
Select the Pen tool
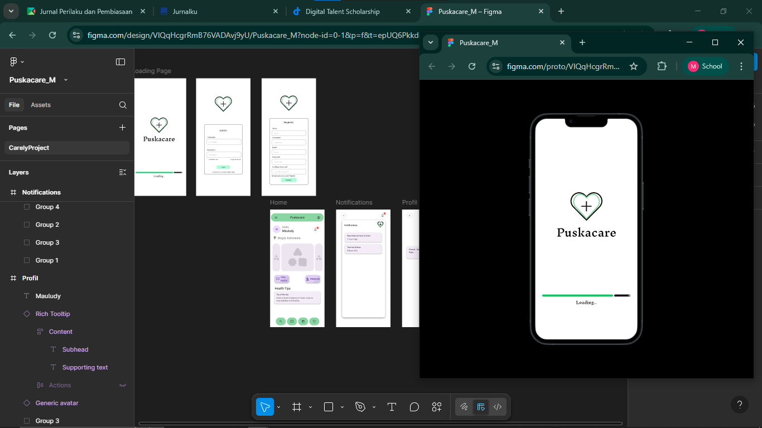point(360,407)
